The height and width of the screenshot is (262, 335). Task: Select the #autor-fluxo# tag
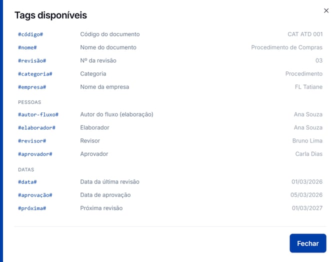38,114
